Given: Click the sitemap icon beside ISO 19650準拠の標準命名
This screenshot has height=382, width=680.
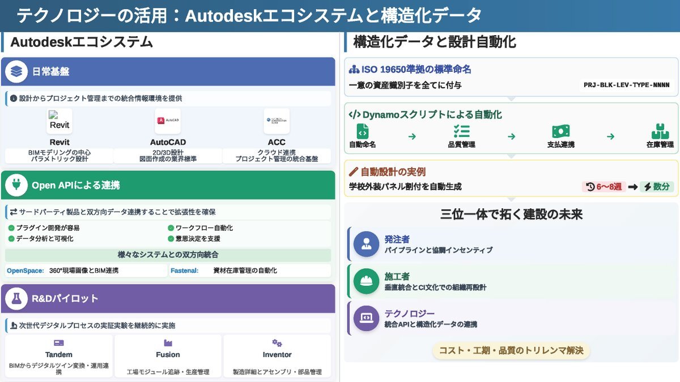Looking at the screenshot, I should point(354,70).
